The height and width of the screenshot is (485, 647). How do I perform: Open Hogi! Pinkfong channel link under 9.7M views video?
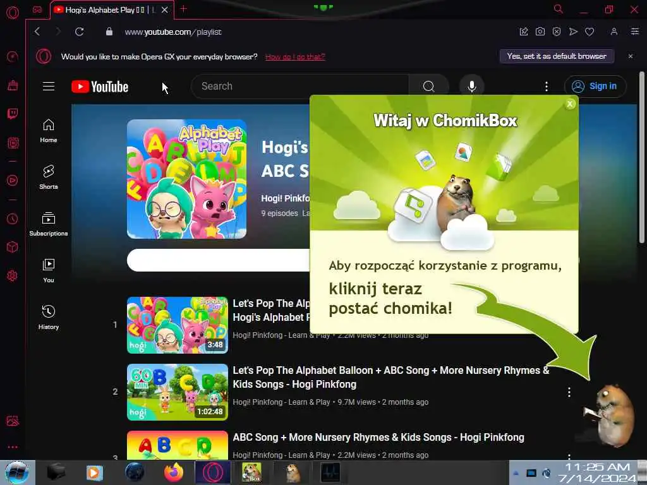(x=281, y=402)
